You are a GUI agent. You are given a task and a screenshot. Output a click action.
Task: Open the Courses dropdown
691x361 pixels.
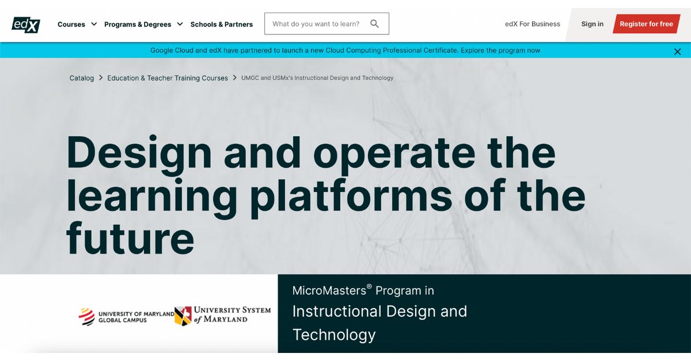(x=71, y=24)
